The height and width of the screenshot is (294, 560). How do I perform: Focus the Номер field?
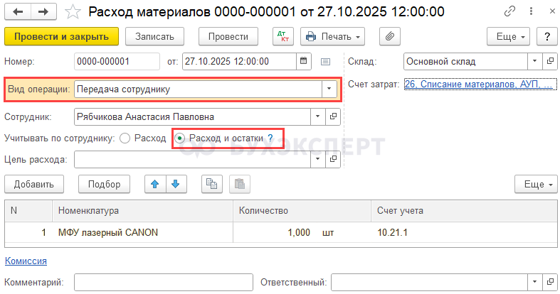point(117,61)
